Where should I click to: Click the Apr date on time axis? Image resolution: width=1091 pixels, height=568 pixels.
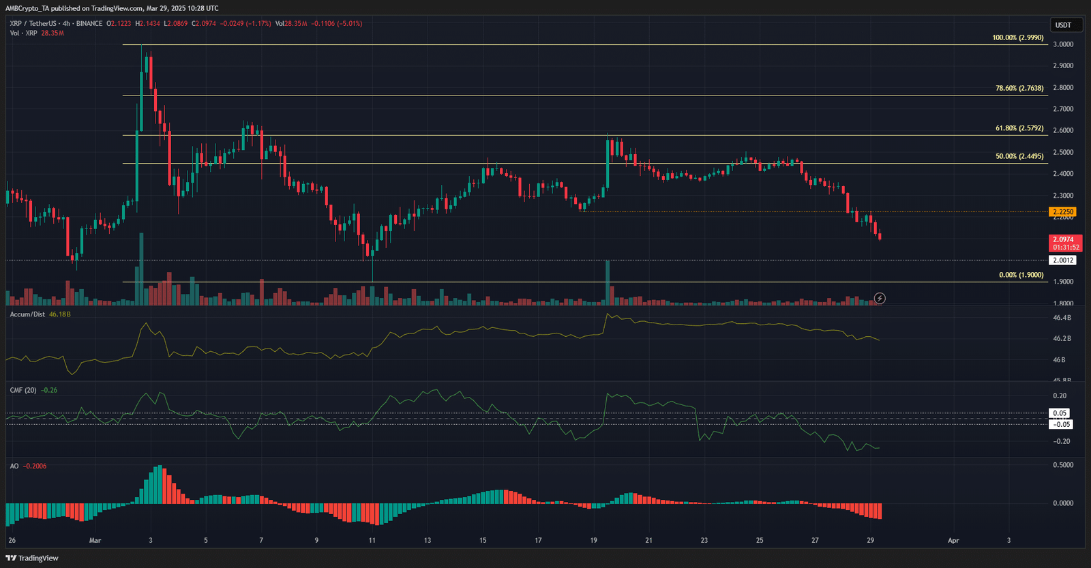953,540
